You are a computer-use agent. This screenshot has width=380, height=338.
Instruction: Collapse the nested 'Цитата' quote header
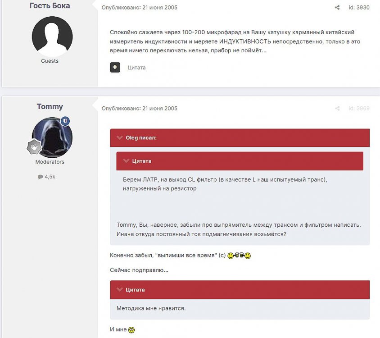pyautogui.click(x=126, y=161)
